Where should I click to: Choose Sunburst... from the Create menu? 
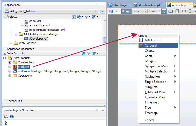[158, 87]
